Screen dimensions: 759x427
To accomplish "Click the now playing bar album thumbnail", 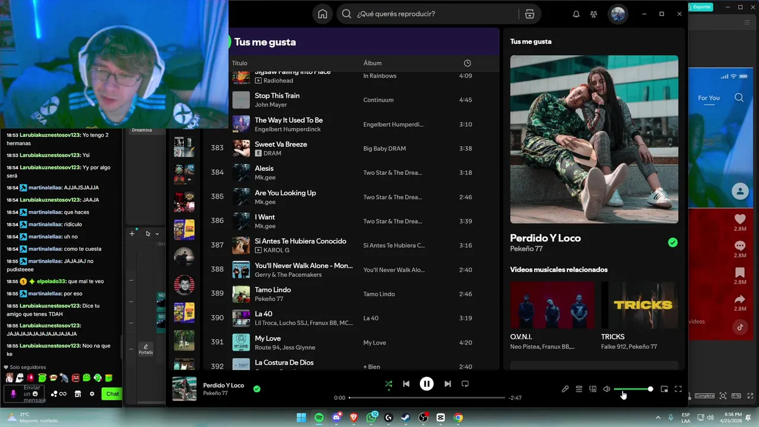I will pos(184,389).
